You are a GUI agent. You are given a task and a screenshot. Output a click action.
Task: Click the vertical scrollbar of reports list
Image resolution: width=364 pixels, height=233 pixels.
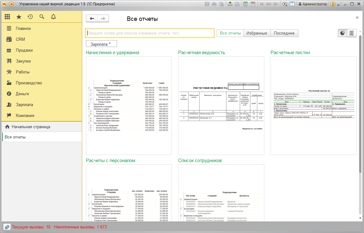pyautogui.click(x=360, y=104)
